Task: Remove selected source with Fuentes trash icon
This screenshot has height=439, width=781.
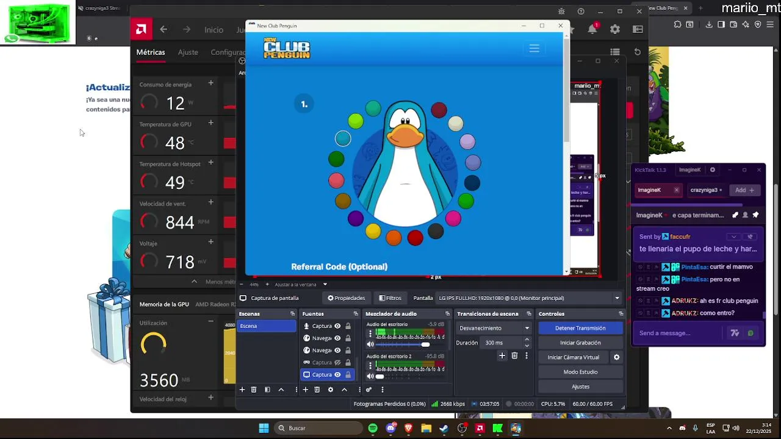Action: (x=317, y=390)
